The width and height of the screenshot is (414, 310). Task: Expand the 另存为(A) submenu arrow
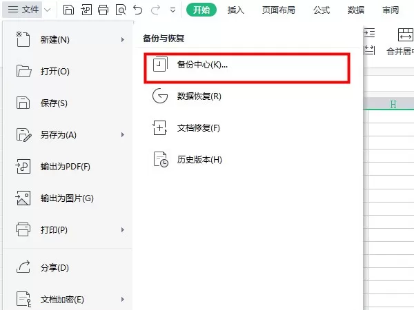coord(123,135)
